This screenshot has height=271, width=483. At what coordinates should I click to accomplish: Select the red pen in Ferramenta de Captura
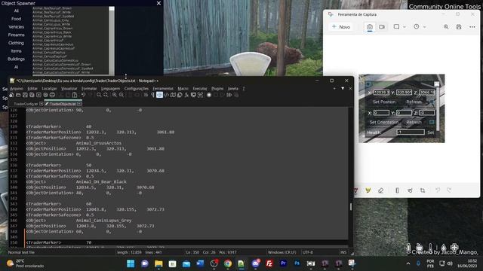pos(355,190)
